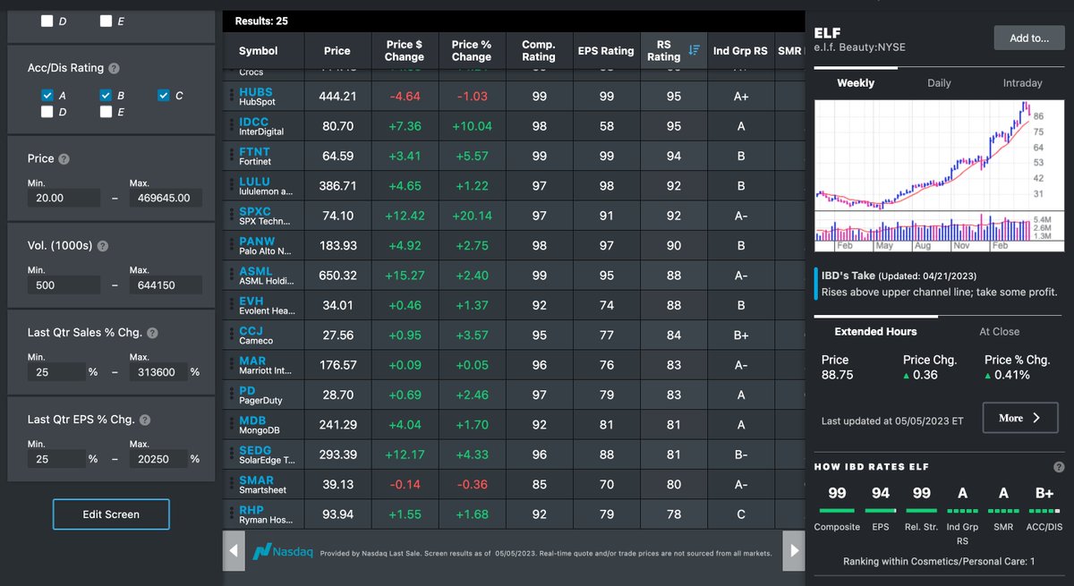
Task: Click row handle dots beside MAR
Action: (x=232, y=364)
